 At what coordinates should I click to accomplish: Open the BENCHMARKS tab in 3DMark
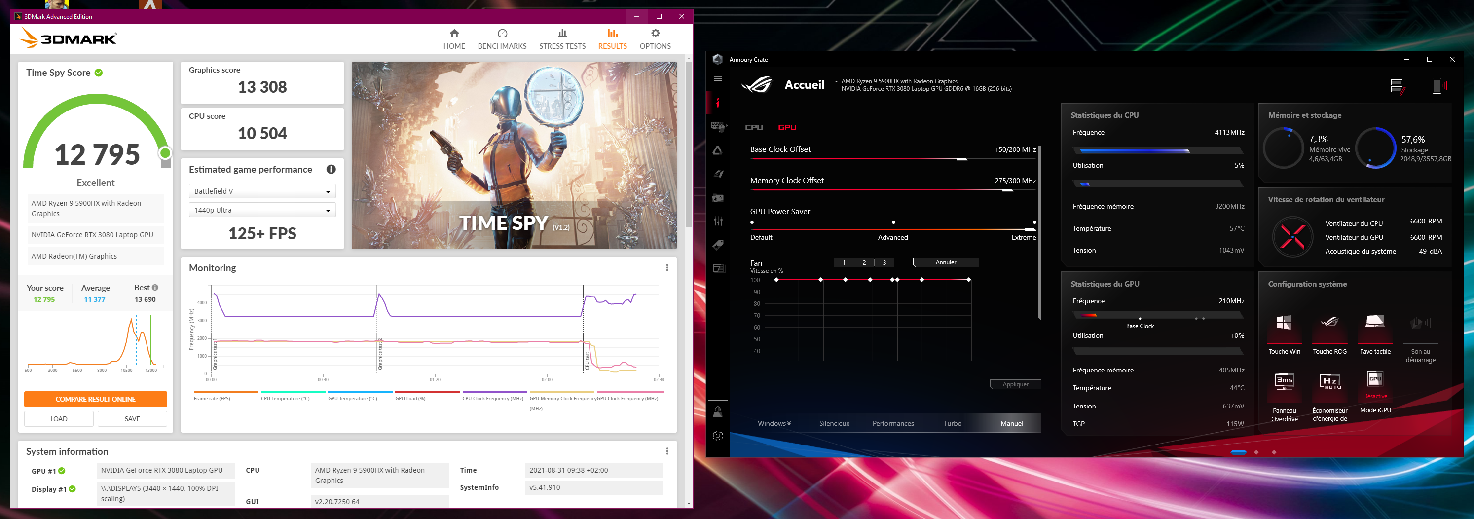502,39
